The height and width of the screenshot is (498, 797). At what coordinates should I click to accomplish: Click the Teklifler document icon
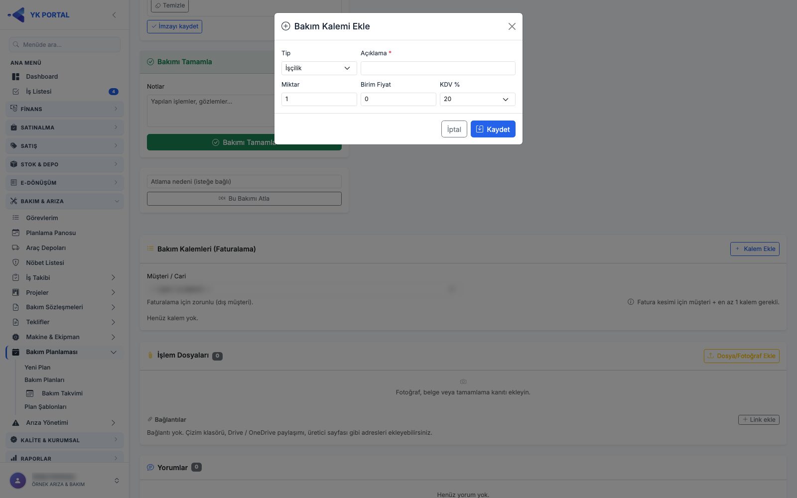tap(15, 322)
